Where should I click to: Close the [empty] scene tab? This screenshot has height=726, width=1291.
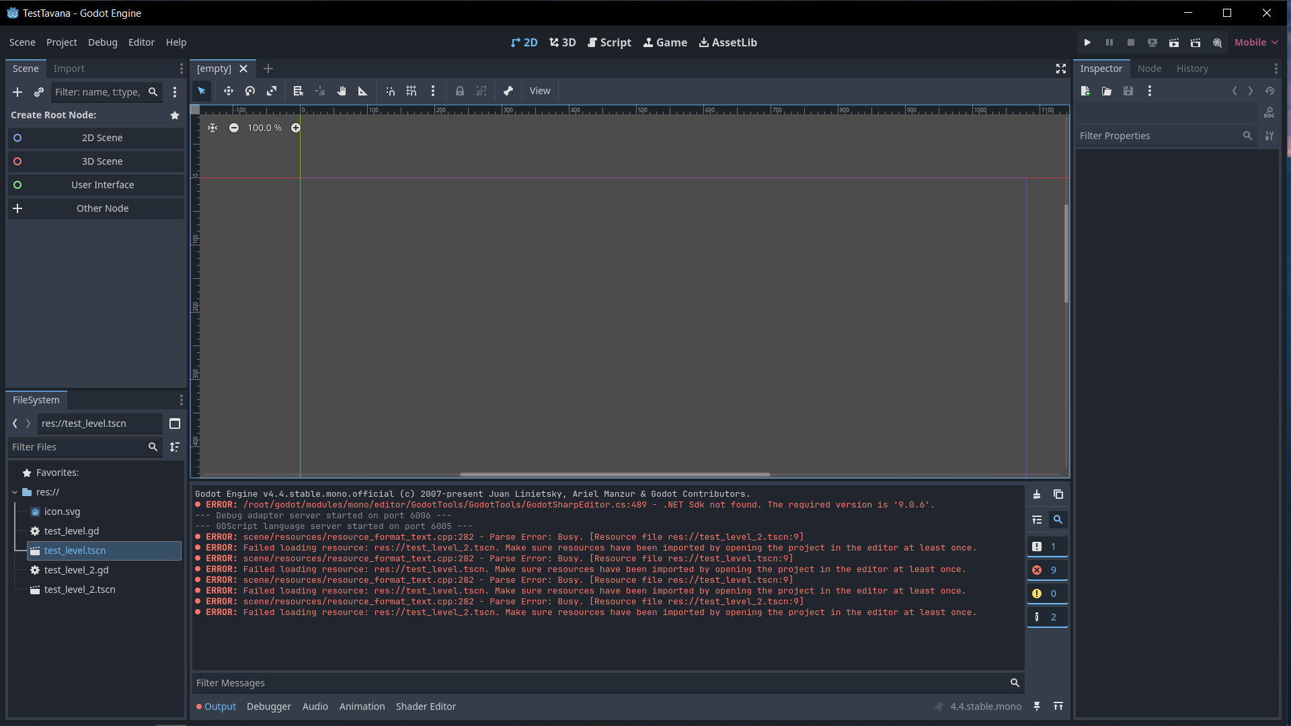click(243, 69)
